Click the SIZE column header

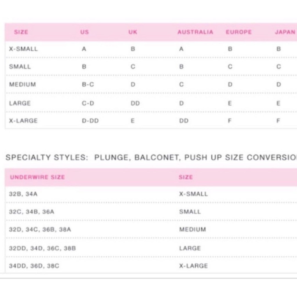(x=21, y=32)
